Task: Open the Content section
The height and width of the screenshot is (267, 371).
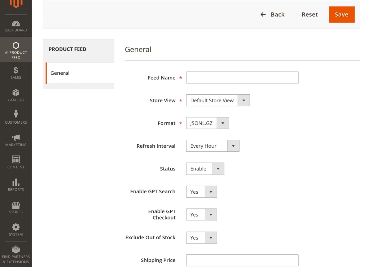Action: tap(16, 162)
